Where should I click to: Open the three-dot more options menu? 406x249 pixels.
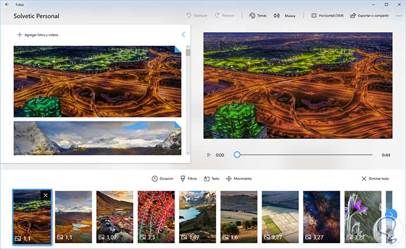click(x=399, y=16)
